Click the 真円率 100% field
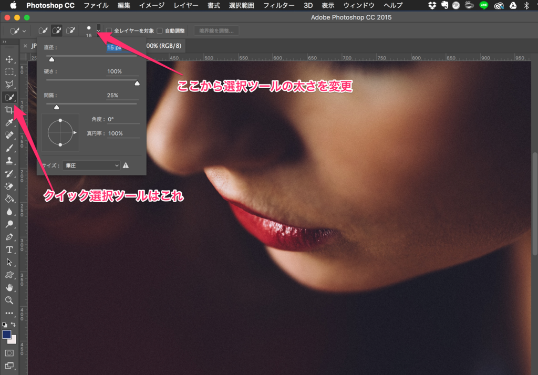This screenshot has width=538, height=375. [x=123, y=133]
